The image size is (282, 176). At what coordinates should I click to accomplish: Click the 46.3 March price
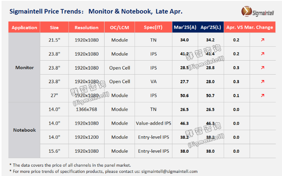(184, 123)
